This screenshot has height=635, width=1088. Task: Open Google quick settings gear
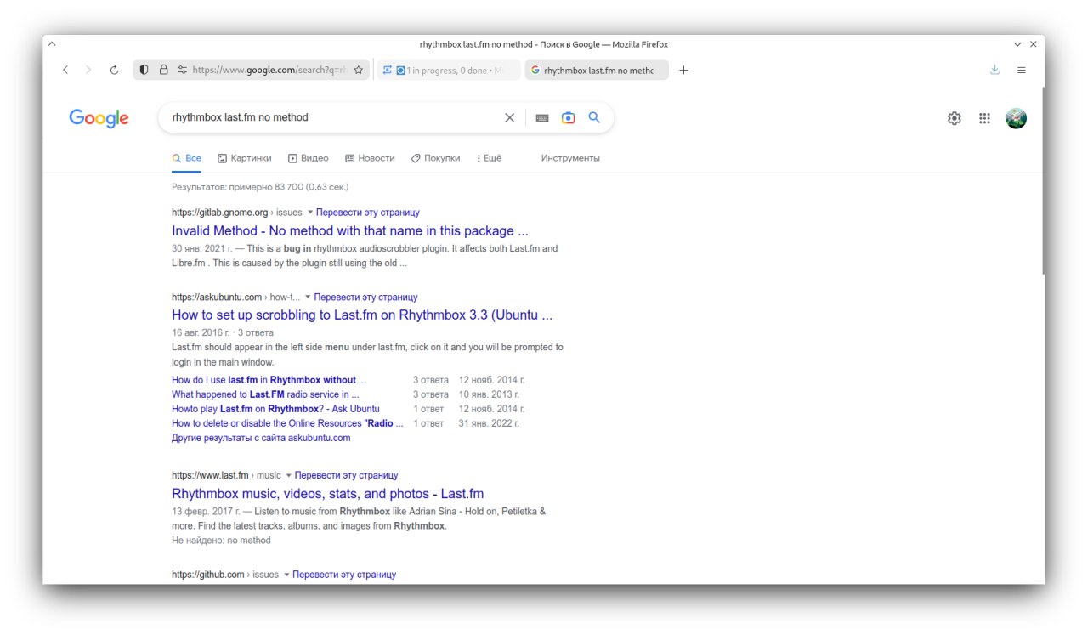point(955,119)
